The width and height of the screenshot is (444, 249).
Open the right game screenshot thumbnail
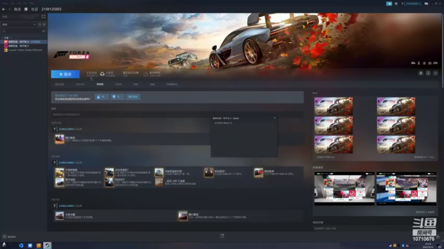(x=407, y=189)
